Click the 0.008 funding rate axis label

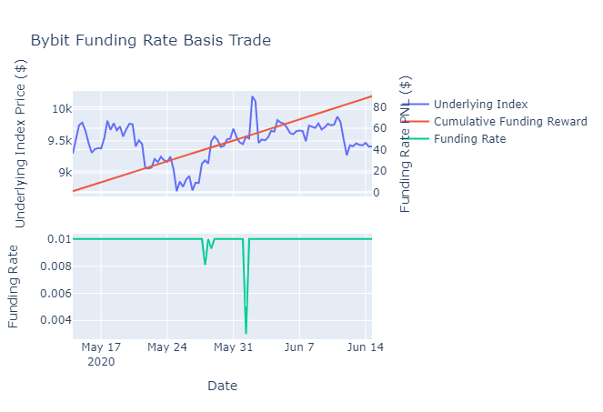pos(55,266)
